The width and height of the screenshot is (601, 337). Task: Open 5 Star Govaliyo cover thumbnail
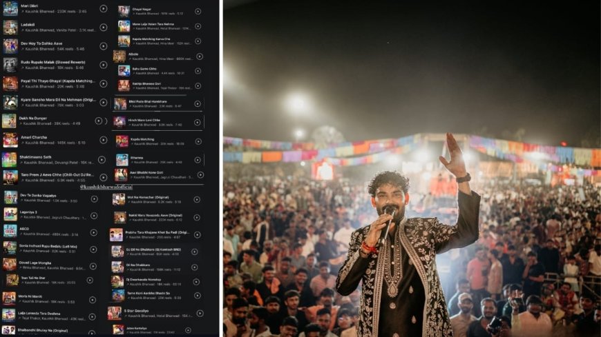[114, 314]
